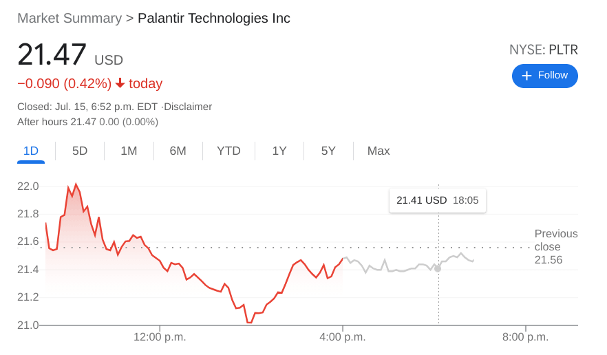607x355 pixels.
Task: Open the Market Summary link
Action: [x=69, y=19]
